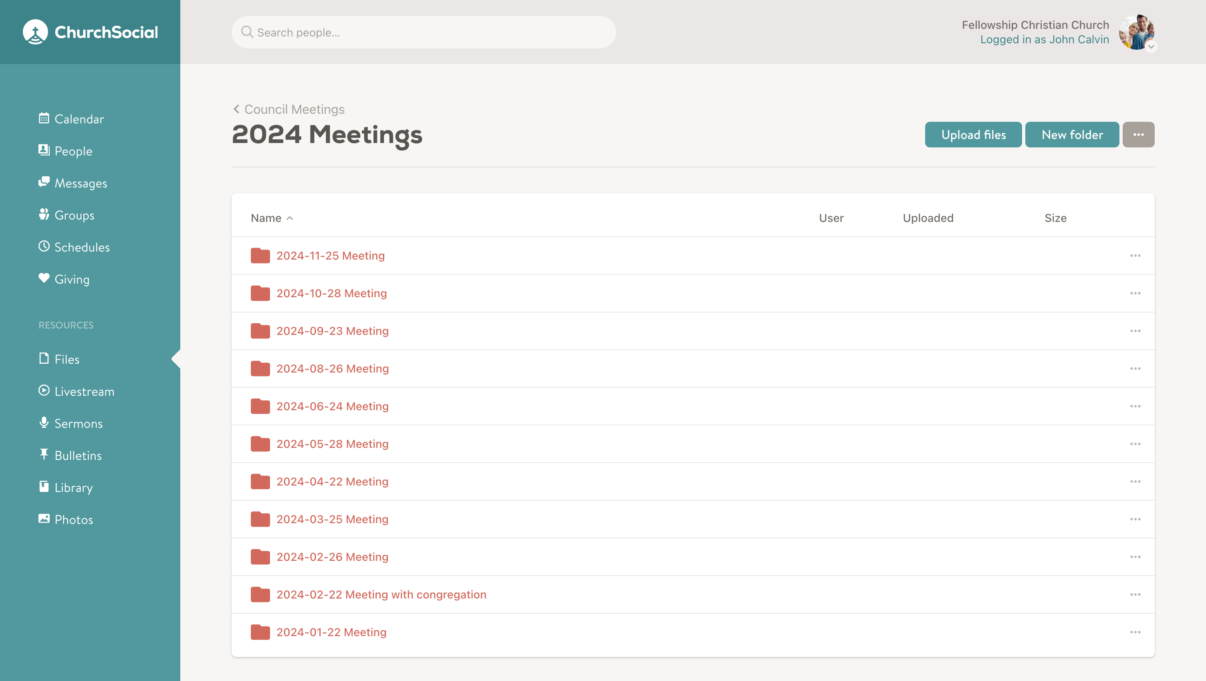
Task: Open options for 2024-01-22 Meeting
Action: coord(1135,632)
